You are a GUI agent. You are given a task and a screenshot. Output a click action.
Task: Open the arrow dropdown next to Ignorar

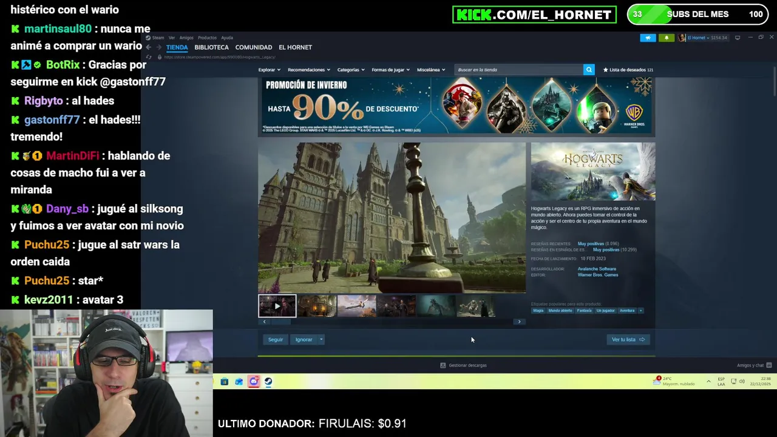[x=321, y=340]
